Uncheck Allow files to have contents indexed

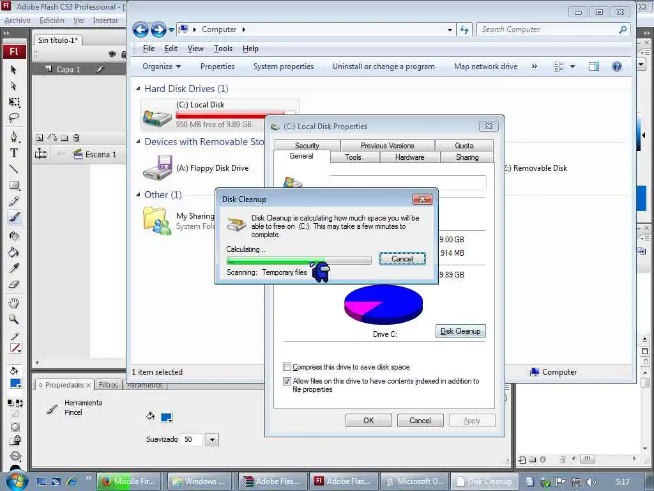tap(287, 381)
